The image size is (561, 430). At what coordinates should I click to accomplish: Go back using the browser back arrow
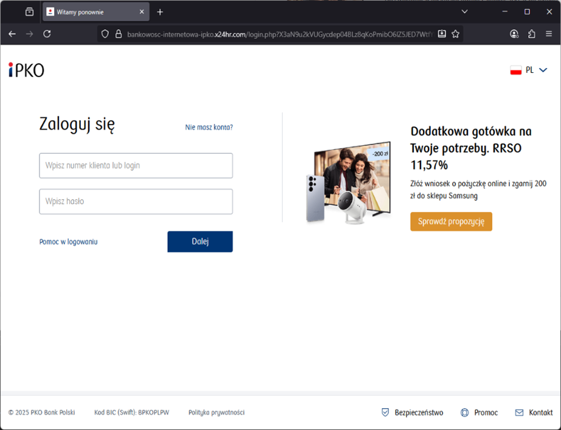pyautogui.click(x=12, y=34)
